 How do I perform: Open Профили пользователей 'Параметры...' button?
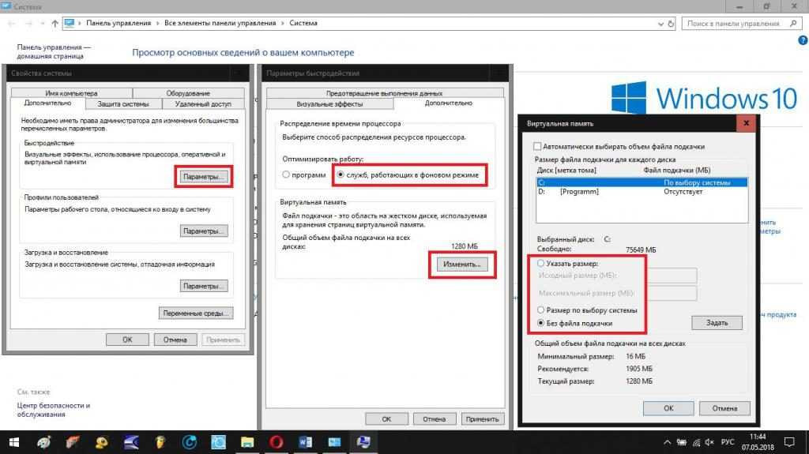tap(204, 231)
